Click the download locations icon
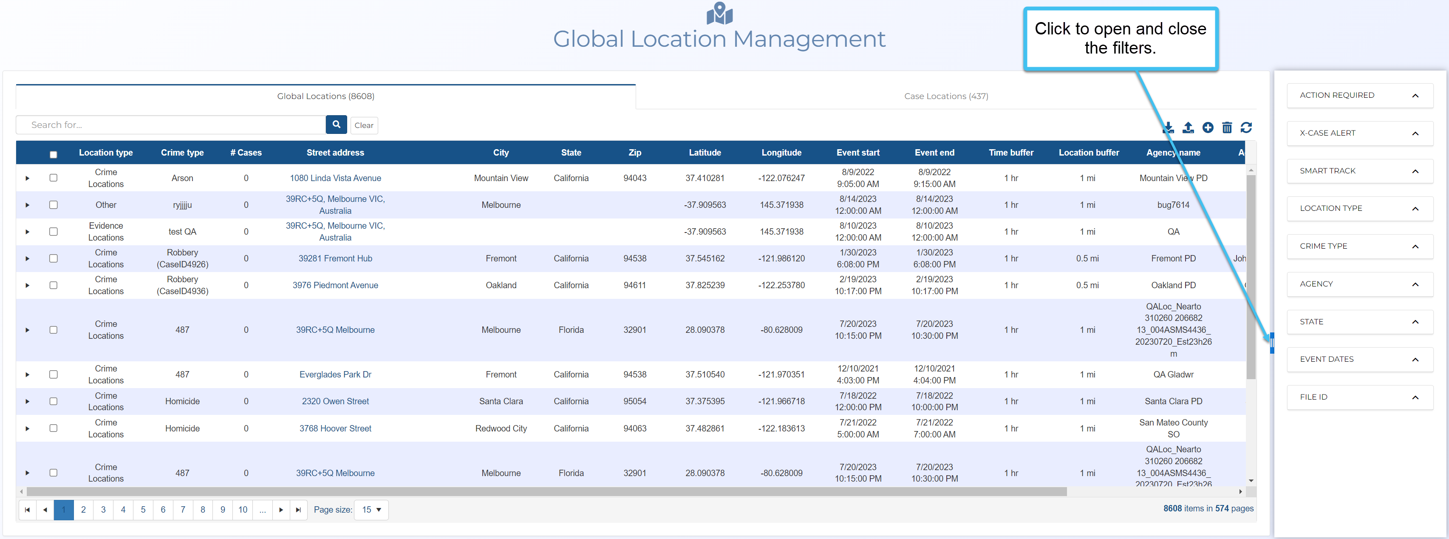The width and height of the screenshot is (1449, 539). pos(1168,128)
